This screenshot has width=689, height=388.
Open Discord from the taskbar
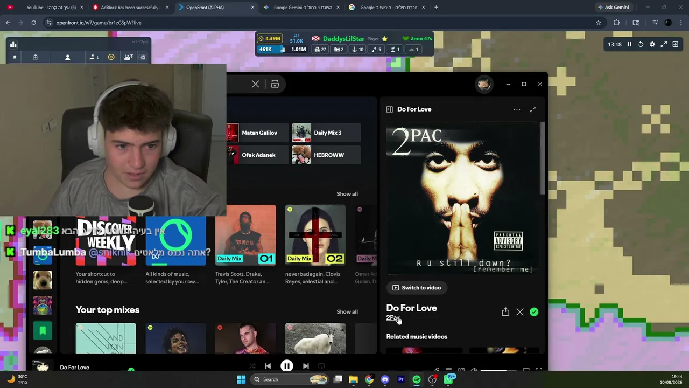pyautogui.click(x=385, y=379)
